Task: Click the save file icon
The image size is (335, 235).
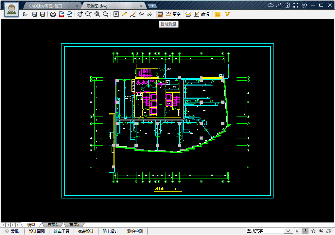Action: 34,14
